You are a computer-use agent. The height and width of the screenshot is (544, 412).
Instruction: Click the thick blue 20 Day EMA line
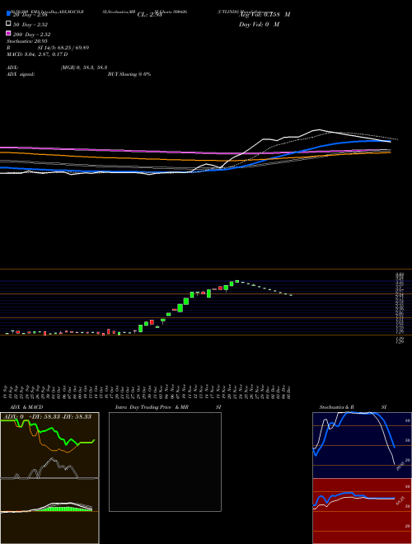click(x=194, y=171)
